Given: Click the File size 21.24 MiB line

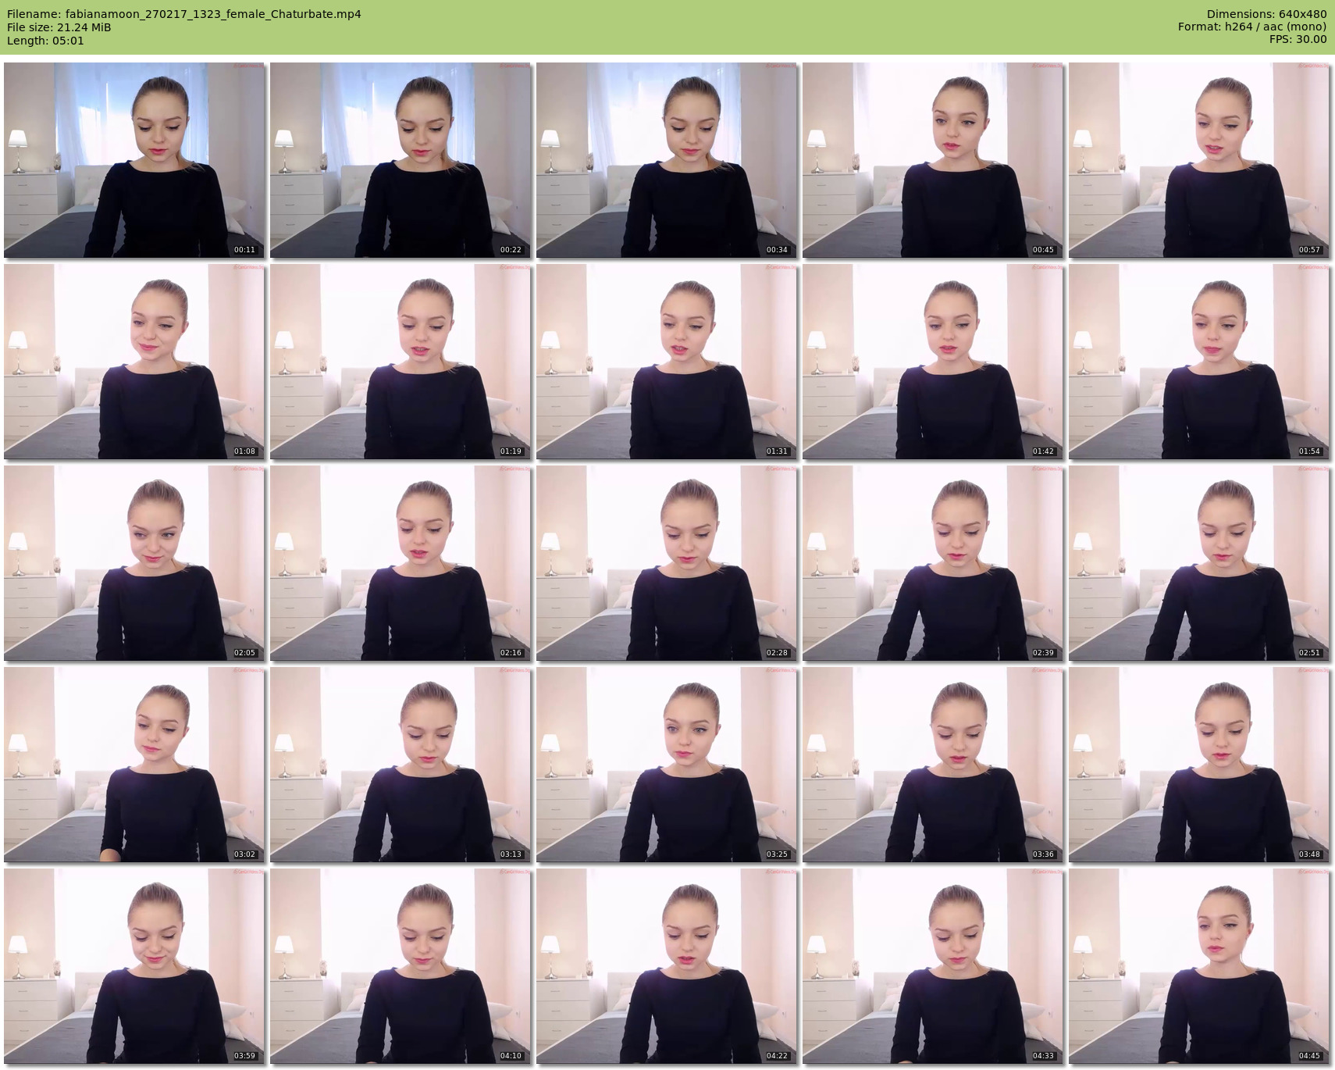Looking at the screenshot, I should click(59, 27).
